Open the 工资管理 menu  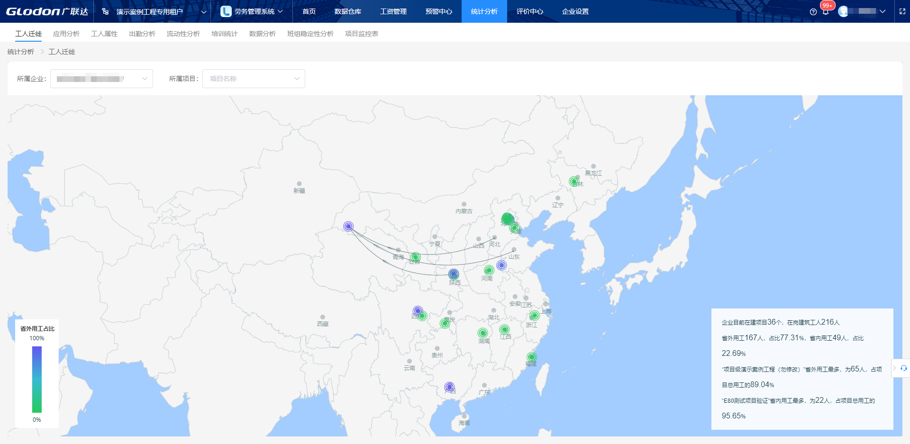[393, 11]
